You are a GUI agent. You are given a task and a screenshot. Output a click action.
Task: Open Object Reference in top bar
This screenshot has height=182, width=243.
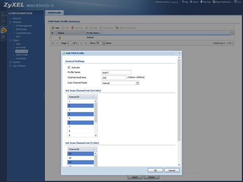click(x=222, y=2)
